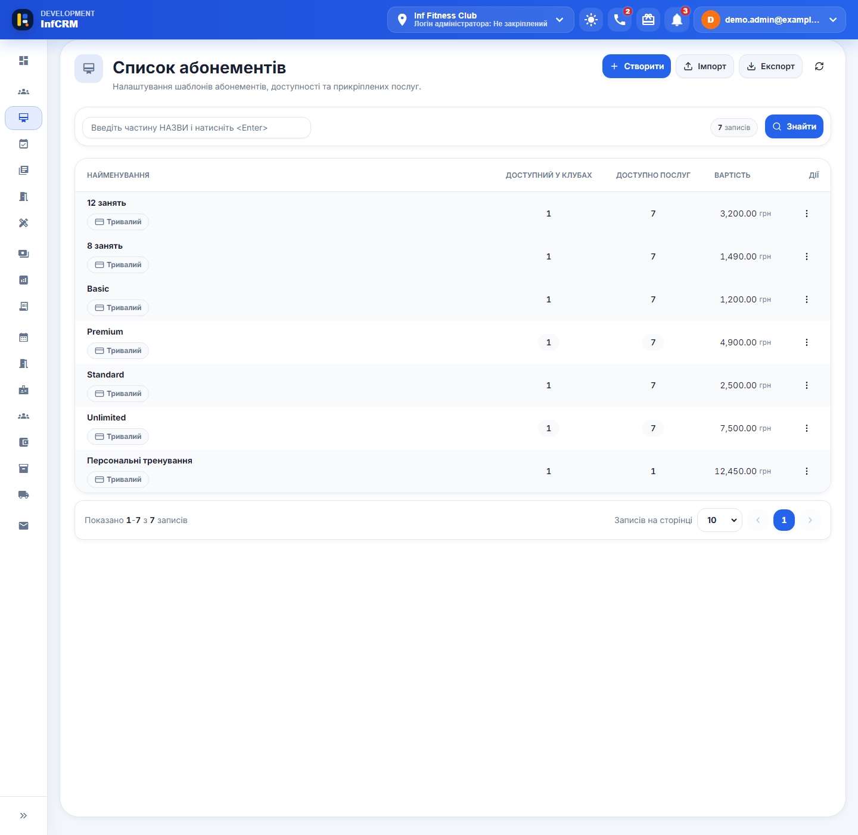
Task: Open the archive box inventory sidebar icon
Action: [23, 469]
